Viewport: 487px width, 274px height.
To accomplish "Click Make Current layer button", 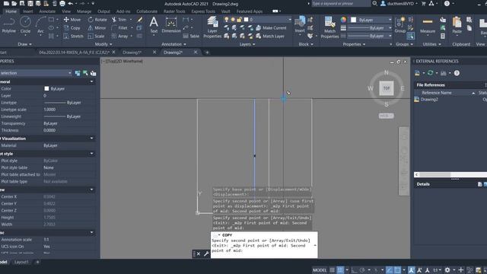I will 271,28.
